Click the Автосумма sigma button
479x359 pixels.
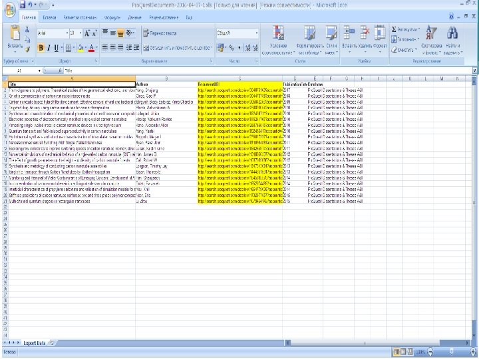pyautogui.click(x=405, y=29)
